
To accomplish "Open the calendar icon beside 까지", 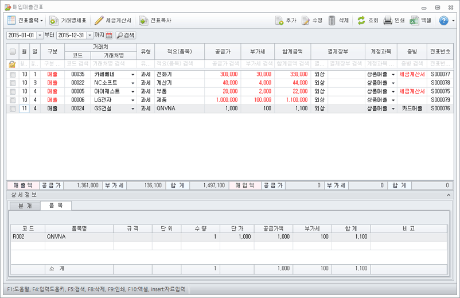I will [110, 36].
